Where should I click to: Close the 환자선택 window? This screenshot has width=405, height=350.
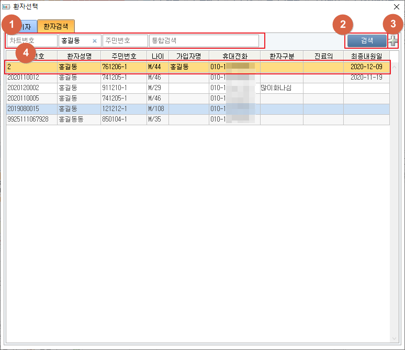tap(396, 7)
